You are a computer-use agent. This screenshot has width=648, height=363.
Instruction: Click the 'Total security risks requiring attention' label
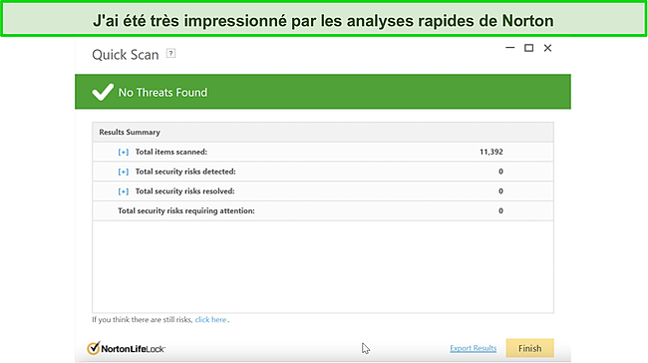(186, 210)
